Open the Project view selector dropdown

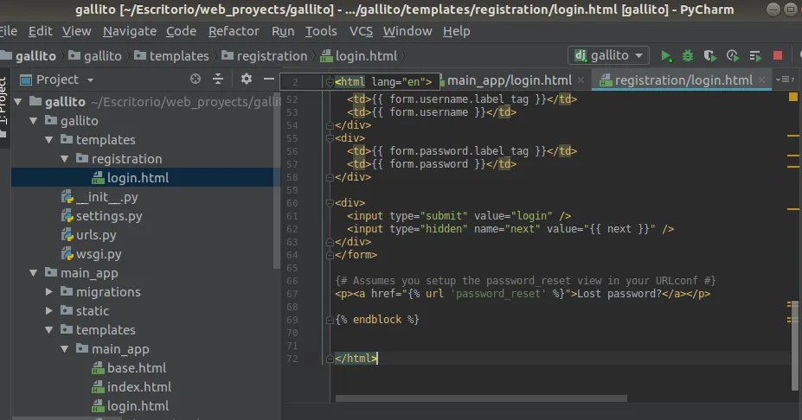tap(57, 80)
